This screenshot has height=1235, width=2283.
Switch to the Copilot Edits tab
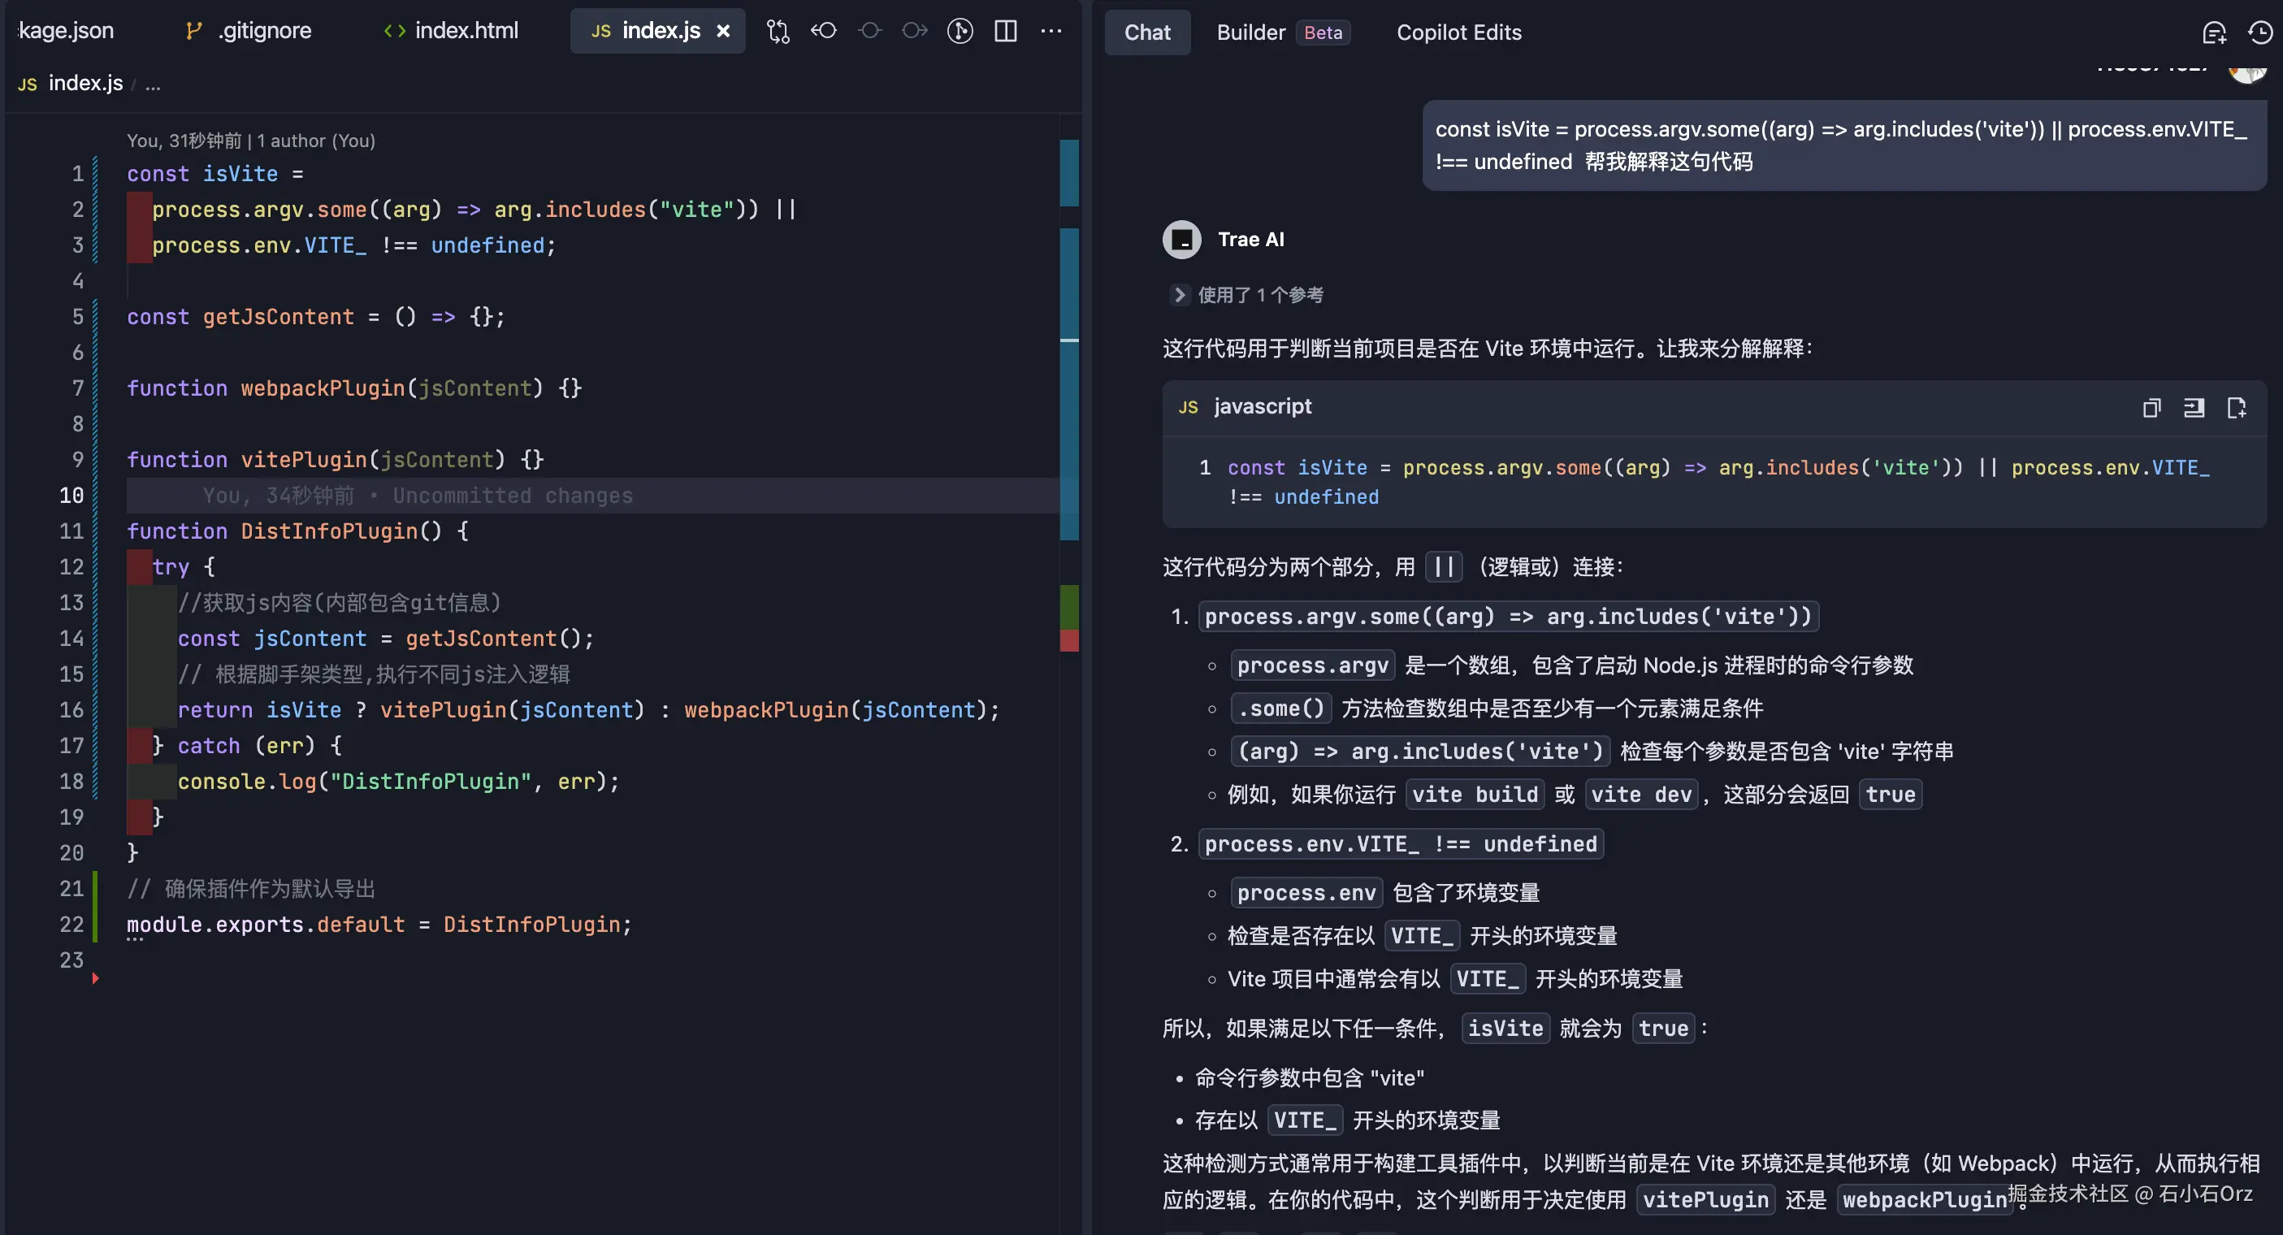click(x=1458, y=32)
